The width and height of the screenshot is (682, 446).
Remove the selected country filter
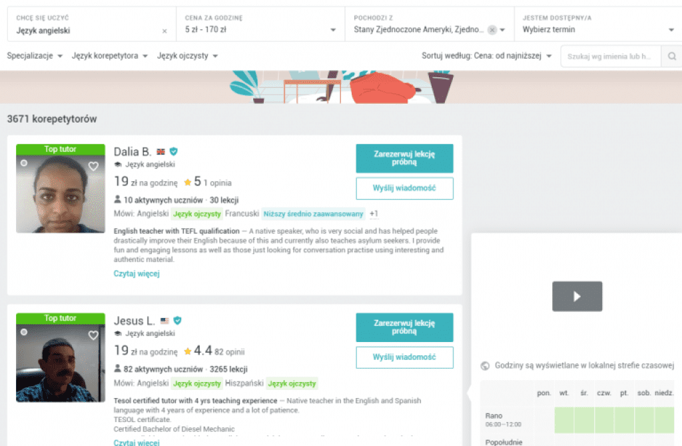(492, 29)
